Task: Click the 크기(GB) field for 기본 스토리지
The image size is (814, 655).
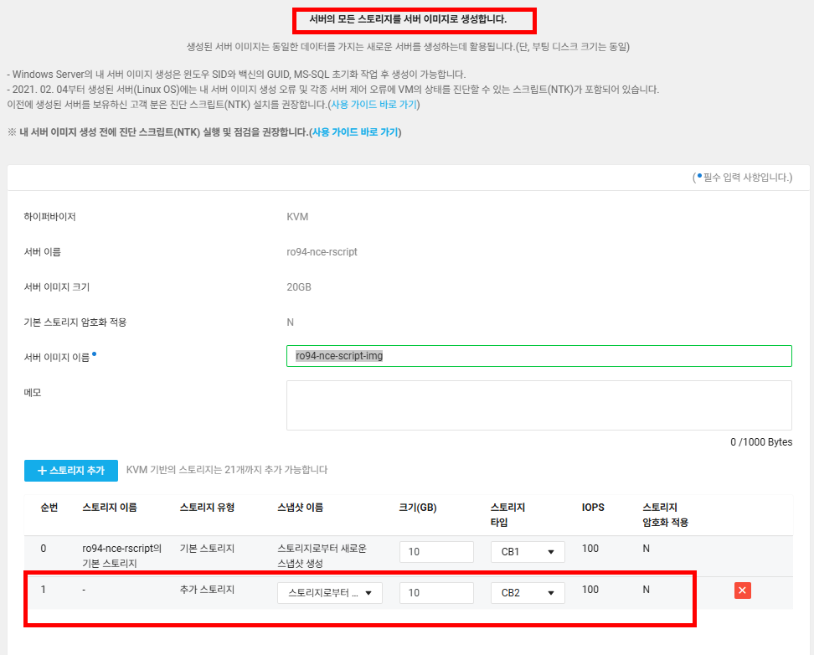Action: point(436,550)
